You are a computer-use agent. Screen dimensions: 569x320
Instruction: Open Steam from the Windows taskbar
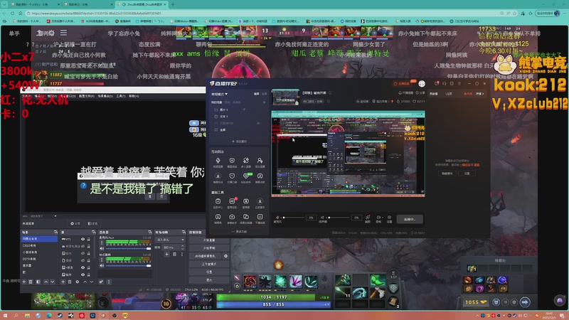tap(60, 316)
